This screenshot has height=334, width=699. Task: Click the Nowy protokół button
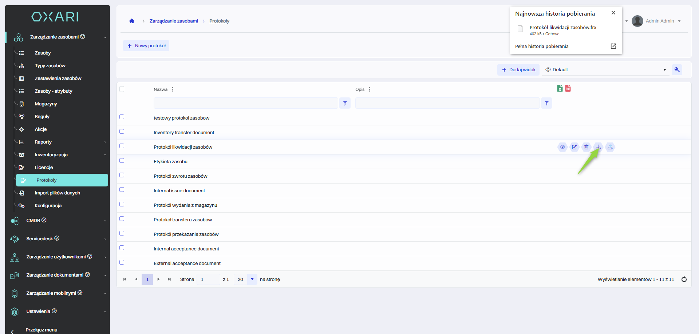coord(146,46)
